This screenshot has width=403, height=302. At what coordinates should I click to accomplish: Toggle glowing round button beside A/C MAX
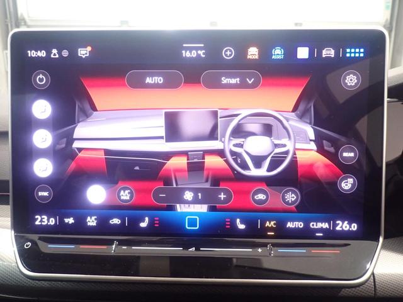96,194
